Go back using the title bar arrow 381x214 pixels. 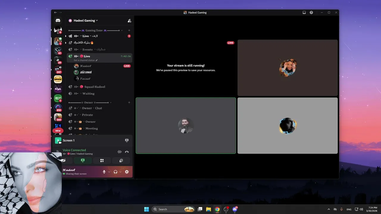point(55,12)
